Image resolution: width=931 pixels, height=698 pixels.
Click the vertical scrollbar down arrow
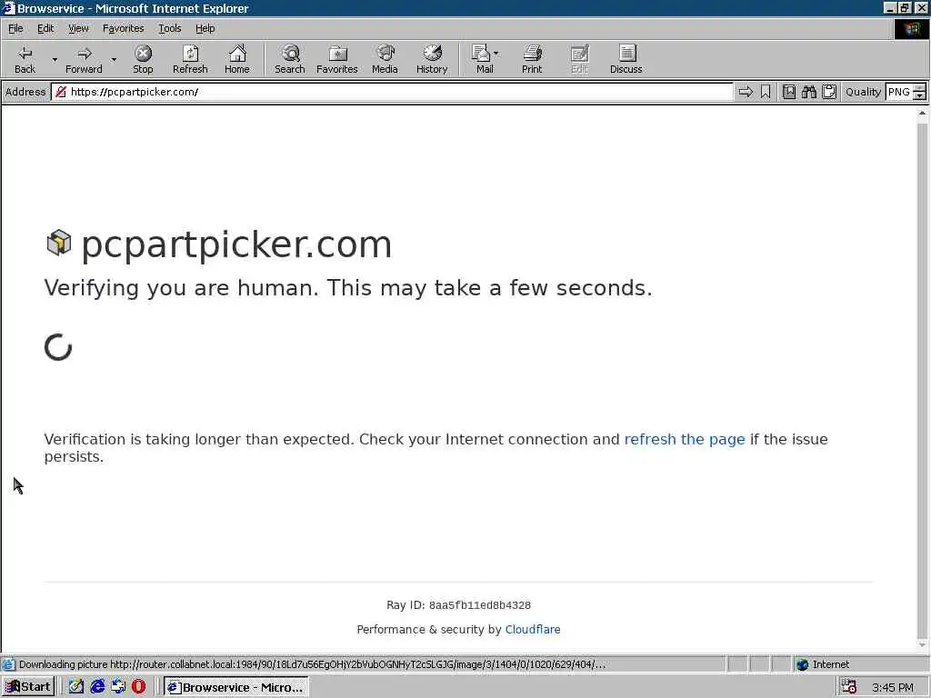pyautogui.click(x=922, y=644)
